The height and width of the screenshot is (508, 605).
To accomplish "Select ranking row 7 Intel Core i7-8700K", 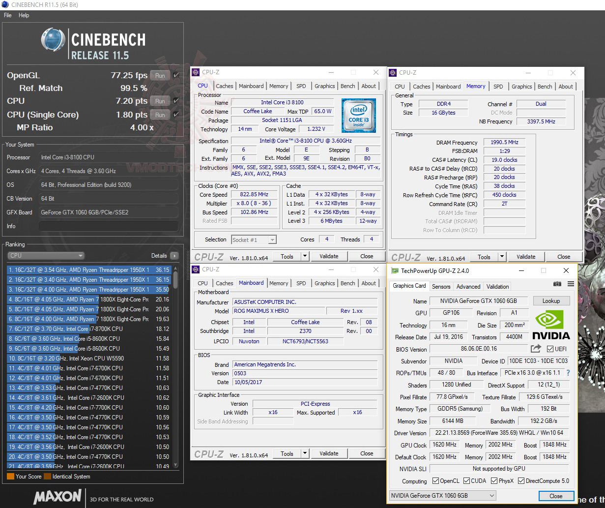I will [x=89, y=329].
